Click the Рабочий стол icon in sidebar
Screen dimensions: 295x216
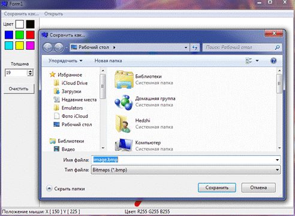[x=57, y=124]
